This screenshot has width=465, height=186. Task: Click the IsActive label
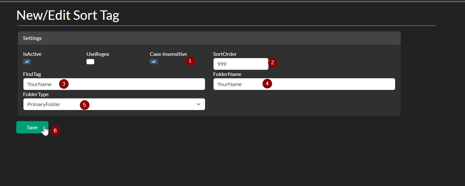(32, 54)
